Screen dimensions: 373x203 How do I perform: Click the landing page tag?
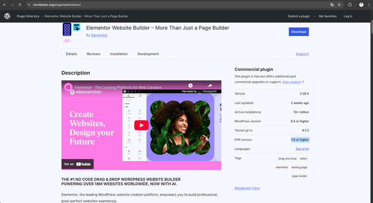click(x=299, y=168)
